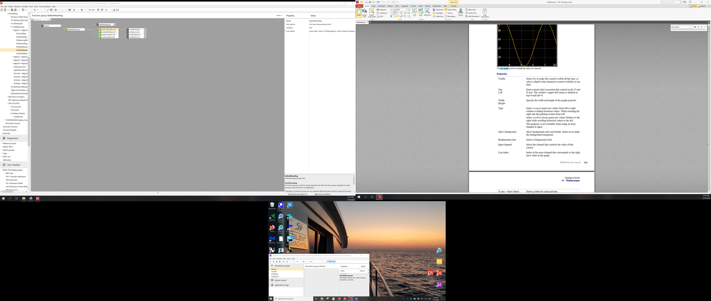Click the Select Comments tool

click(372, 13)
